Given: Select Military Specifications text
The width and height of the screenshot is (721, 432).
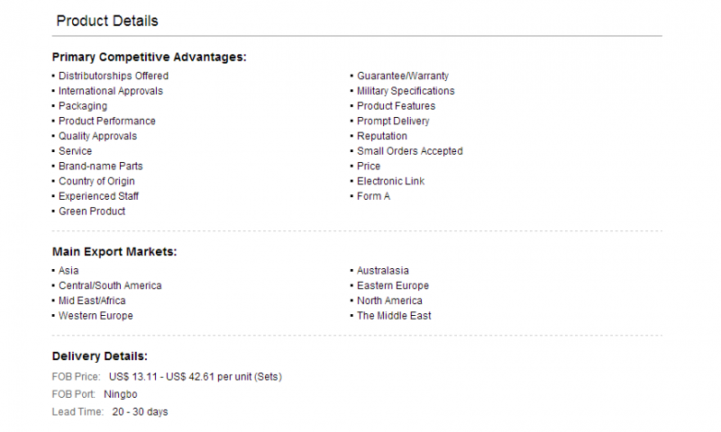Looking at the screenshot, I should tap(406, 91).
